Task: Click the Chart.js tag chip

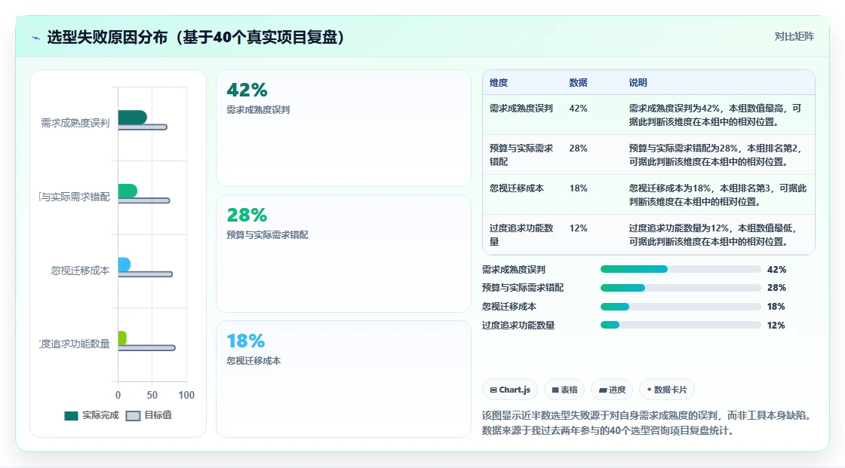Action: coord(510,390)
